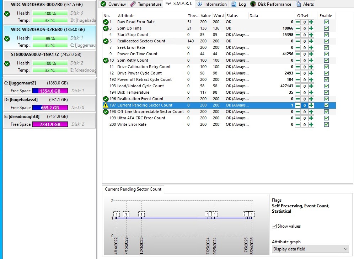Click health status icon of ST8000AS0002 disk
354x259 pixels.
tap(7, 63)
